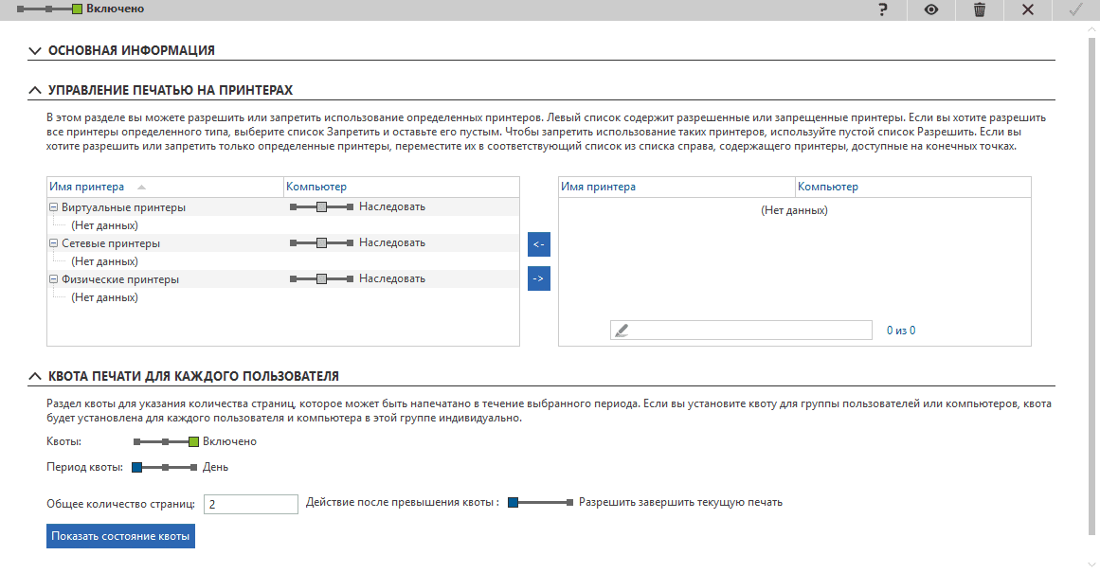
Task: Delete policy using the trash icon
Action: [980, 9]
